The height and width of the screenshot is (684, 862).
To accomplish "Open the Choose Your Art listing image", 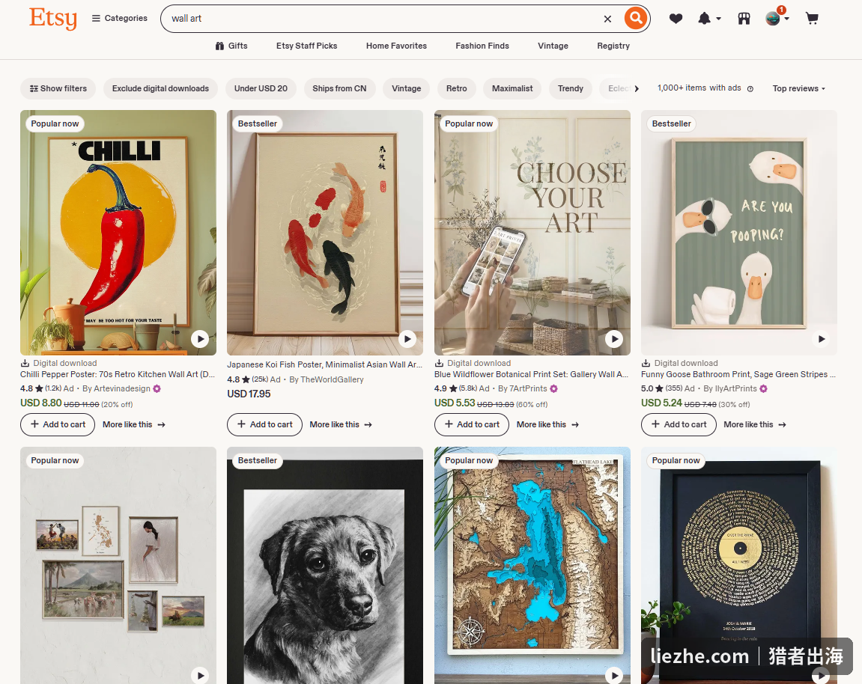I will [532, 233].
